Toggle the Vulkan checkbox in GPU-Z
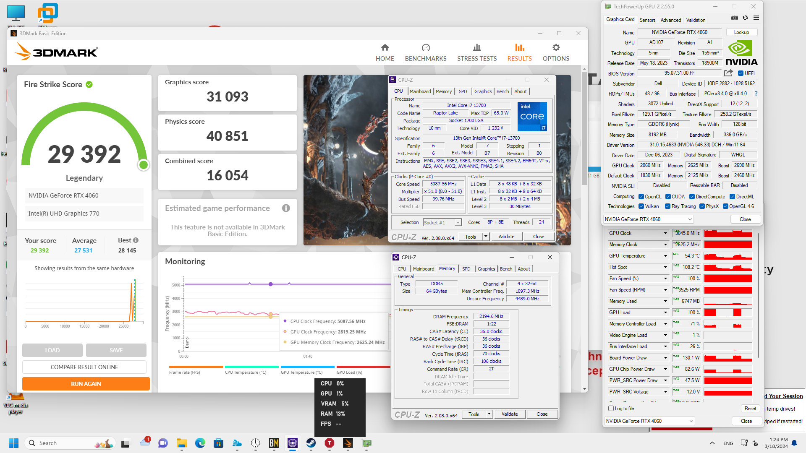The height and width of the screenshot is (453, 806). 641,206
